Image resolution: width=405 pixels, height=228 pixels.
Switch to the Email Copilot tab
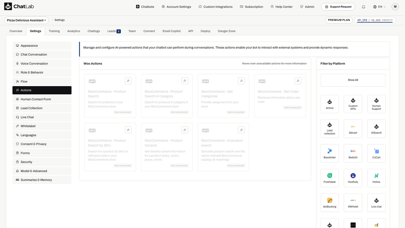(x=171, y=31)
